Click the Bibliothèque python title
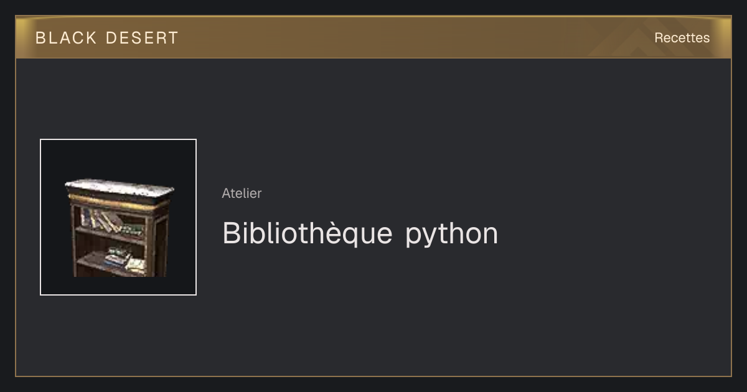 coord(360,234)
